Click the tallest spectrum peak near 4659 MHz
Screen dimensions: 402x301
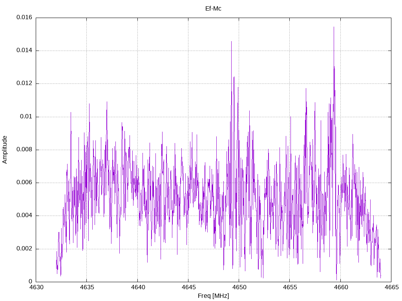click(x=334, y=27)
